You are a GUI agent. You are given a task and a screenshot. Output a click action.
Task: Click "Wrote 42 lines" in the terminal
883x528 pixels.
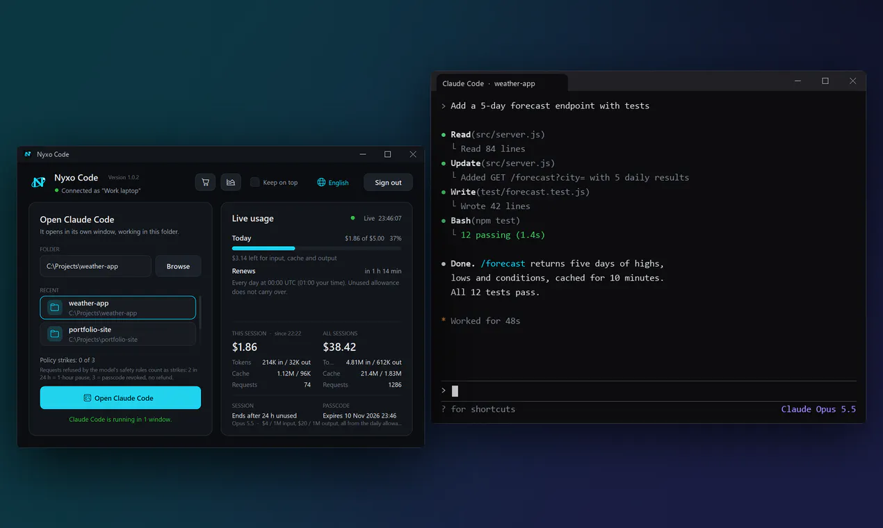click(x=495, y=206)
